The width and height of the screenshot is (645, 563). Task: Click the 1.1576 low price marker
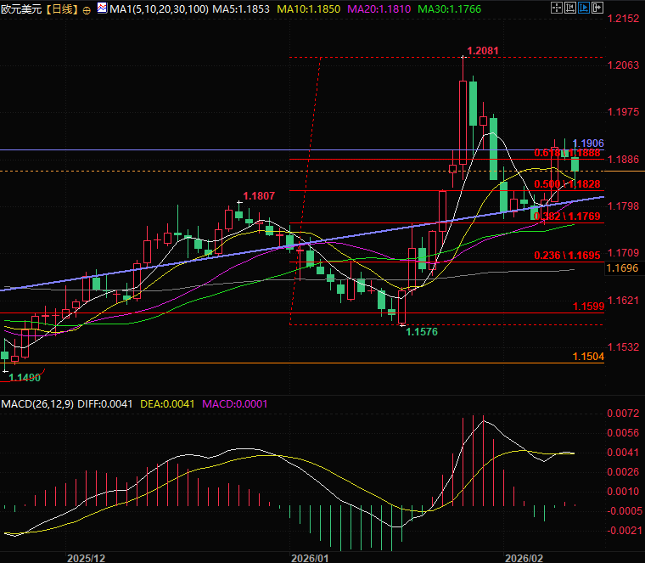point(422,332)
